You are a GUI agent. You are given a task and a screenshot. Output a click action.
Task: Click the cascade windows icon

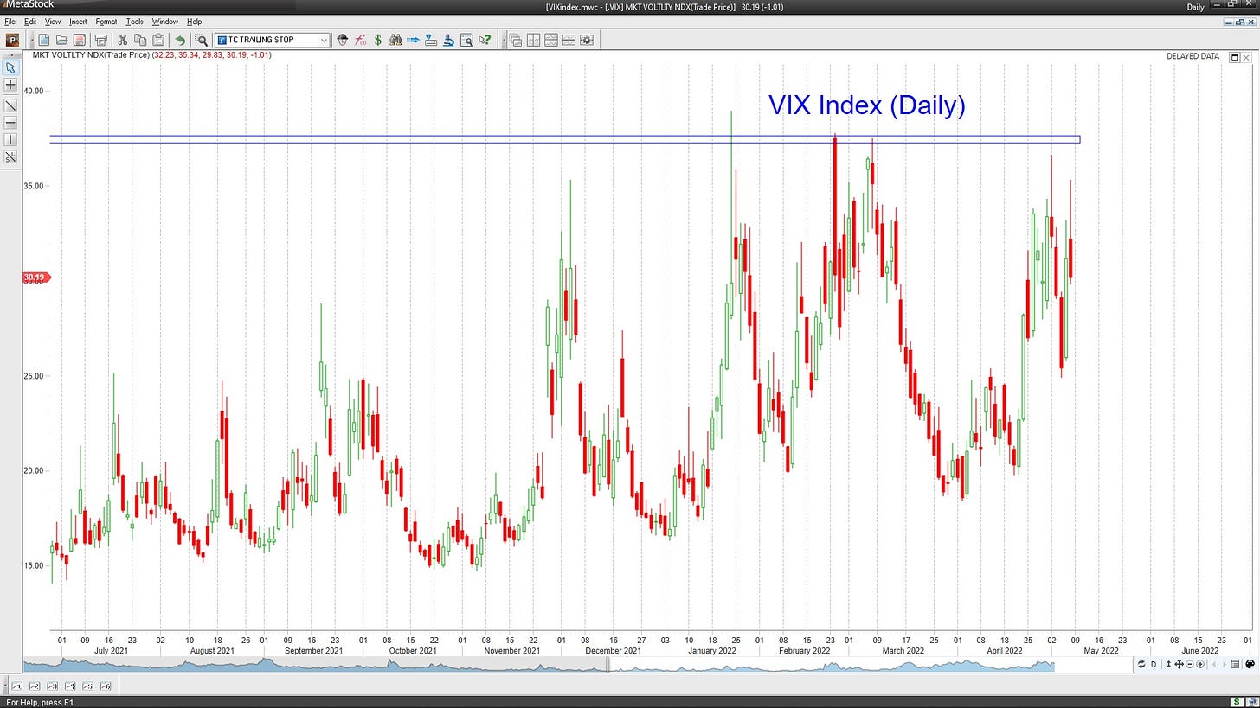click(x=516, y=40)
